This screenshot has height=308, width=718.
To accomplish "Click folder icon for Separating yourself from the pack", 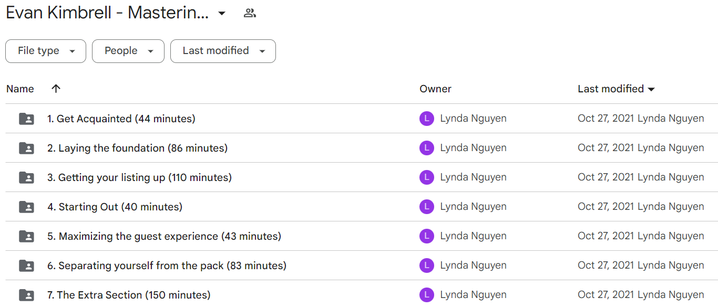I will (26, 265).
